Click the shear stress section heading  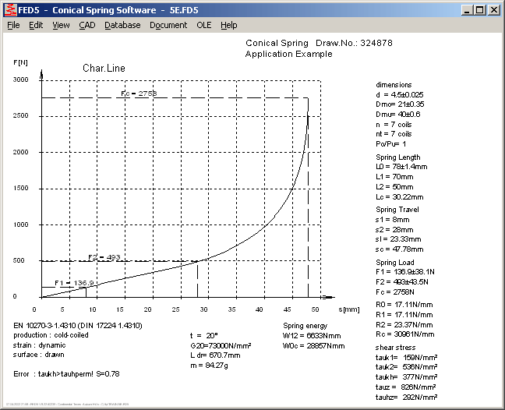(396, 347)
